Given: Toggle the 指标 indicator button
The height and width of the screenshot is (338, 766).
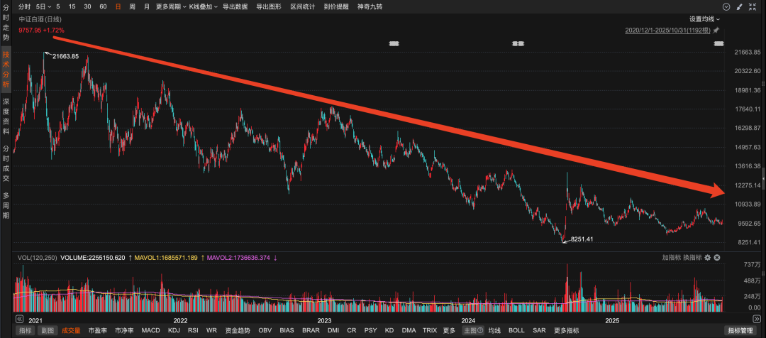Looking at the screenshot, I should pyautogui.click(x=26, y=331).
